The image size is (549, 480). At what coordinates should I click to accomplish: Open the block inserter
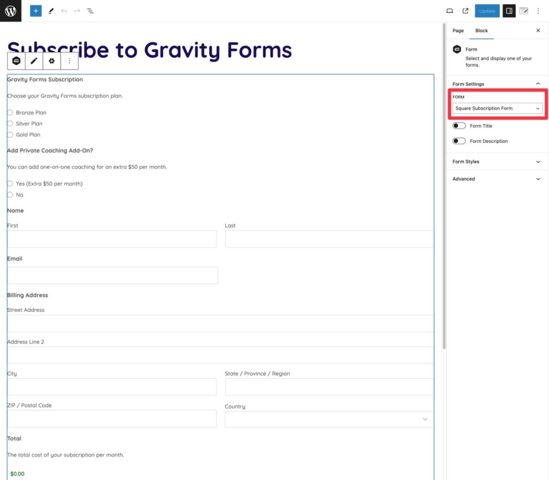click(35, 11)
